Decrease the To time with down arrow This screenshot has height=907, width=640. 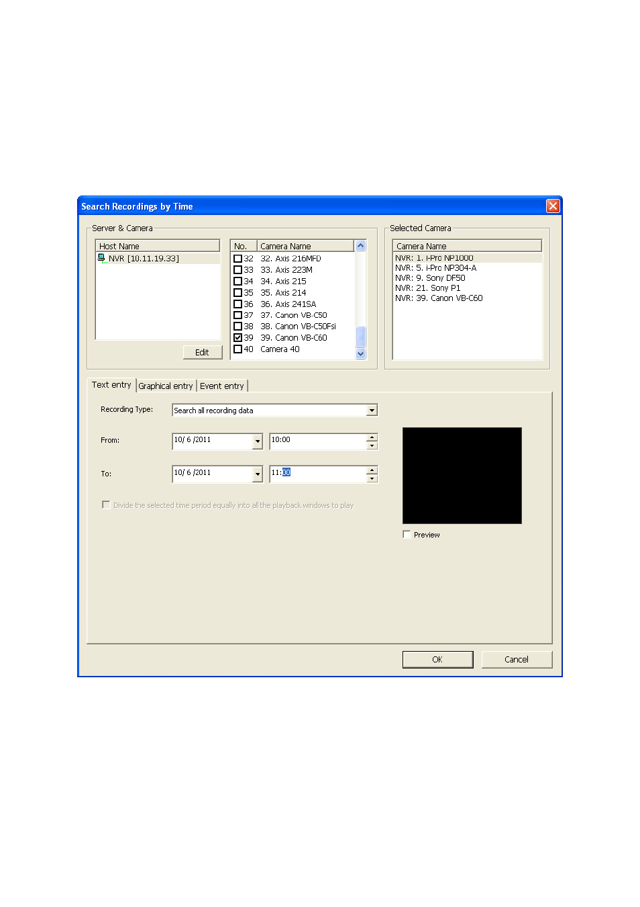372,478
